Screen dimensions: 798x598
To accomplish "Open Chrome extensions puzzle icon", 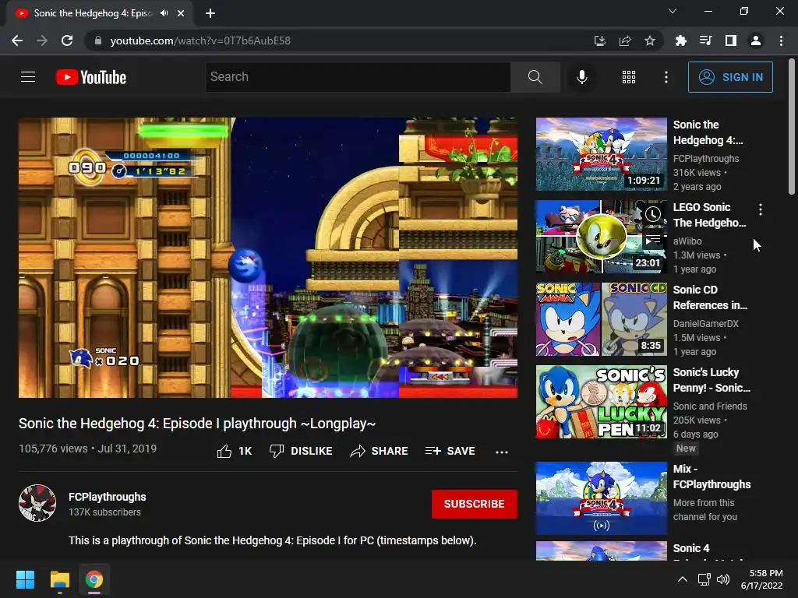I will tap(680, 40).
